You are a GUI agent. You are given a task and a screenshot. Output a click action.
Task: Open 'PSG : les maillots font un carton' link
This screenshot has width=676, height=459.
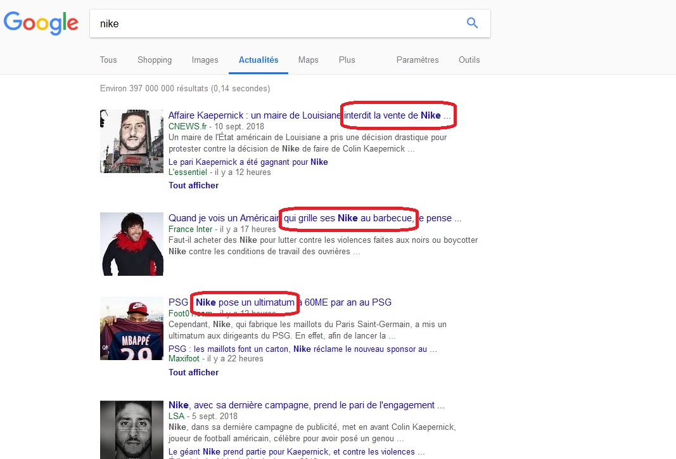pos(303,349)
